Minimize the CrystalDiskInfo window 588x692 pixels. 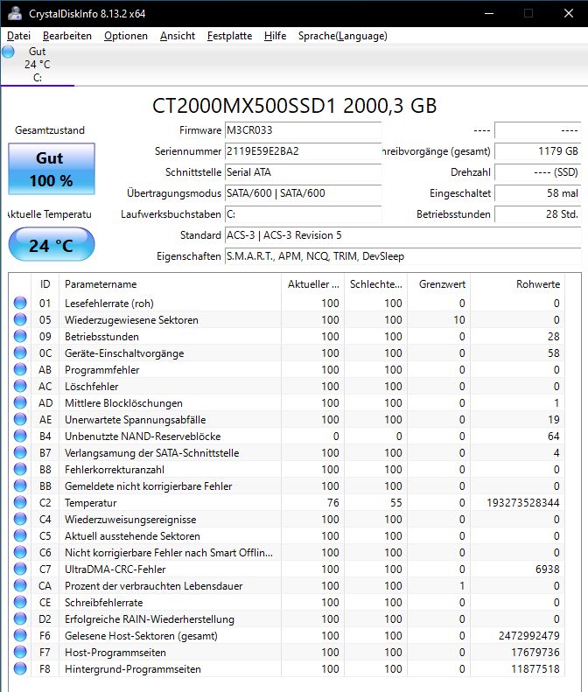tap(488, 13)
